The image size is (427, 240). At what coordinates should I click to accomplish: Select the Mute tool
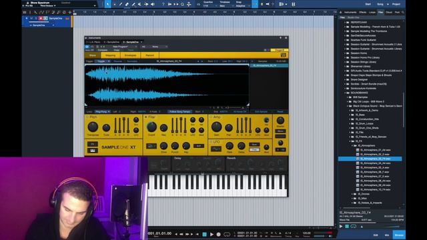[x=140, y=4]
